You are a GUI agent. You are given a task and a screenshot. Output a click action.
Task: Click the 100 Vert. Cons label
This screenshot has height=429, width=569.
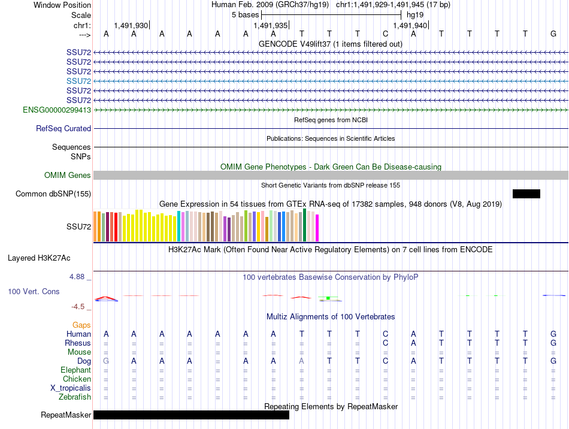(34, 292)
